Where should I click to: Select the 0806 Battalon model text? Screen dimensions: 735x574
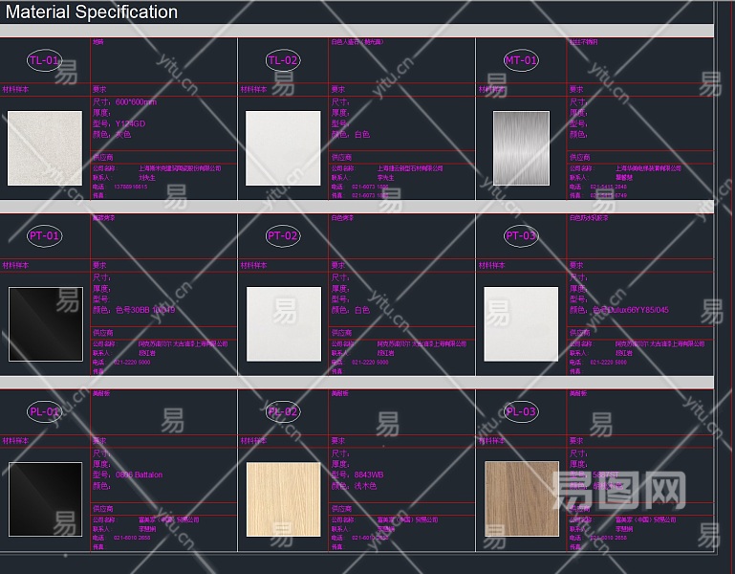coord(139,475)
